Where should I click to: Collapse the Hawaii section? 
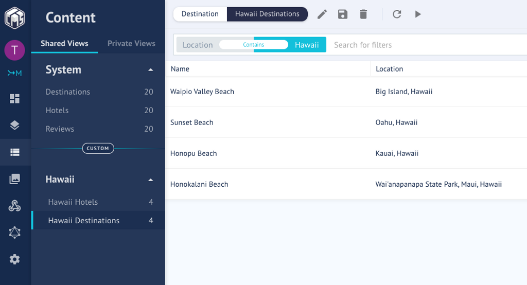(151, 180)
